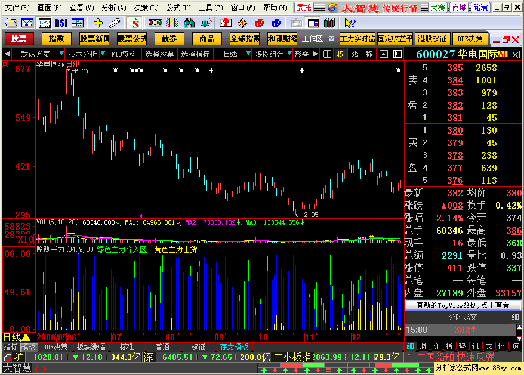This screenshot has height=375, width=524.
Task: Click the red gear icon at chart corner
Action: click(x=5, y=64)
